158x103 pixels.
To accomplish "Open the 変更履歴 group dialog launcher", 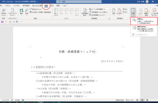I will (109, 18).
